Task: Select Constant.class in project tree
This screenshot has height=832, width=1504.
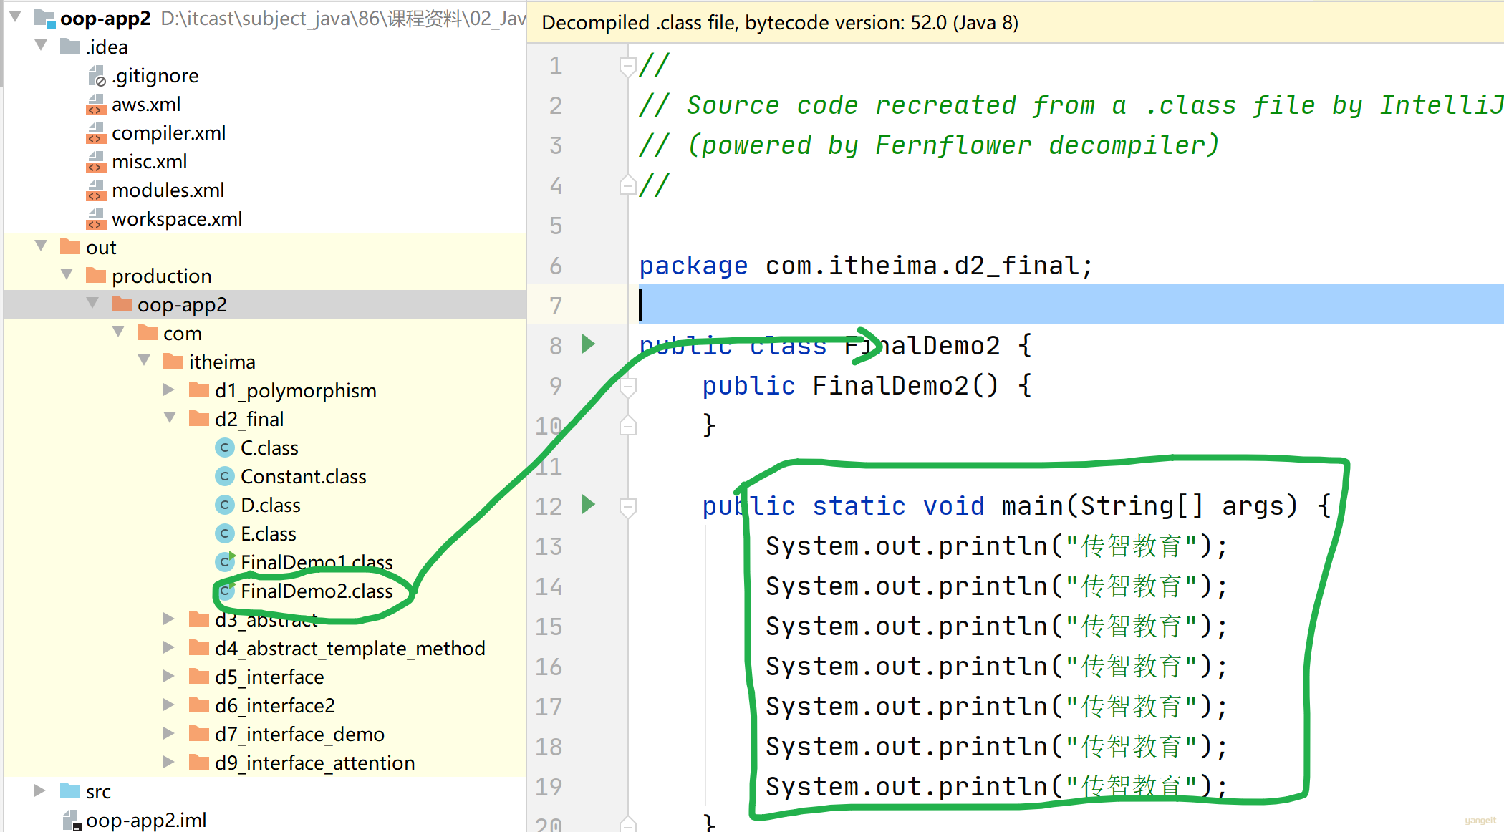Action: point(304,476)
